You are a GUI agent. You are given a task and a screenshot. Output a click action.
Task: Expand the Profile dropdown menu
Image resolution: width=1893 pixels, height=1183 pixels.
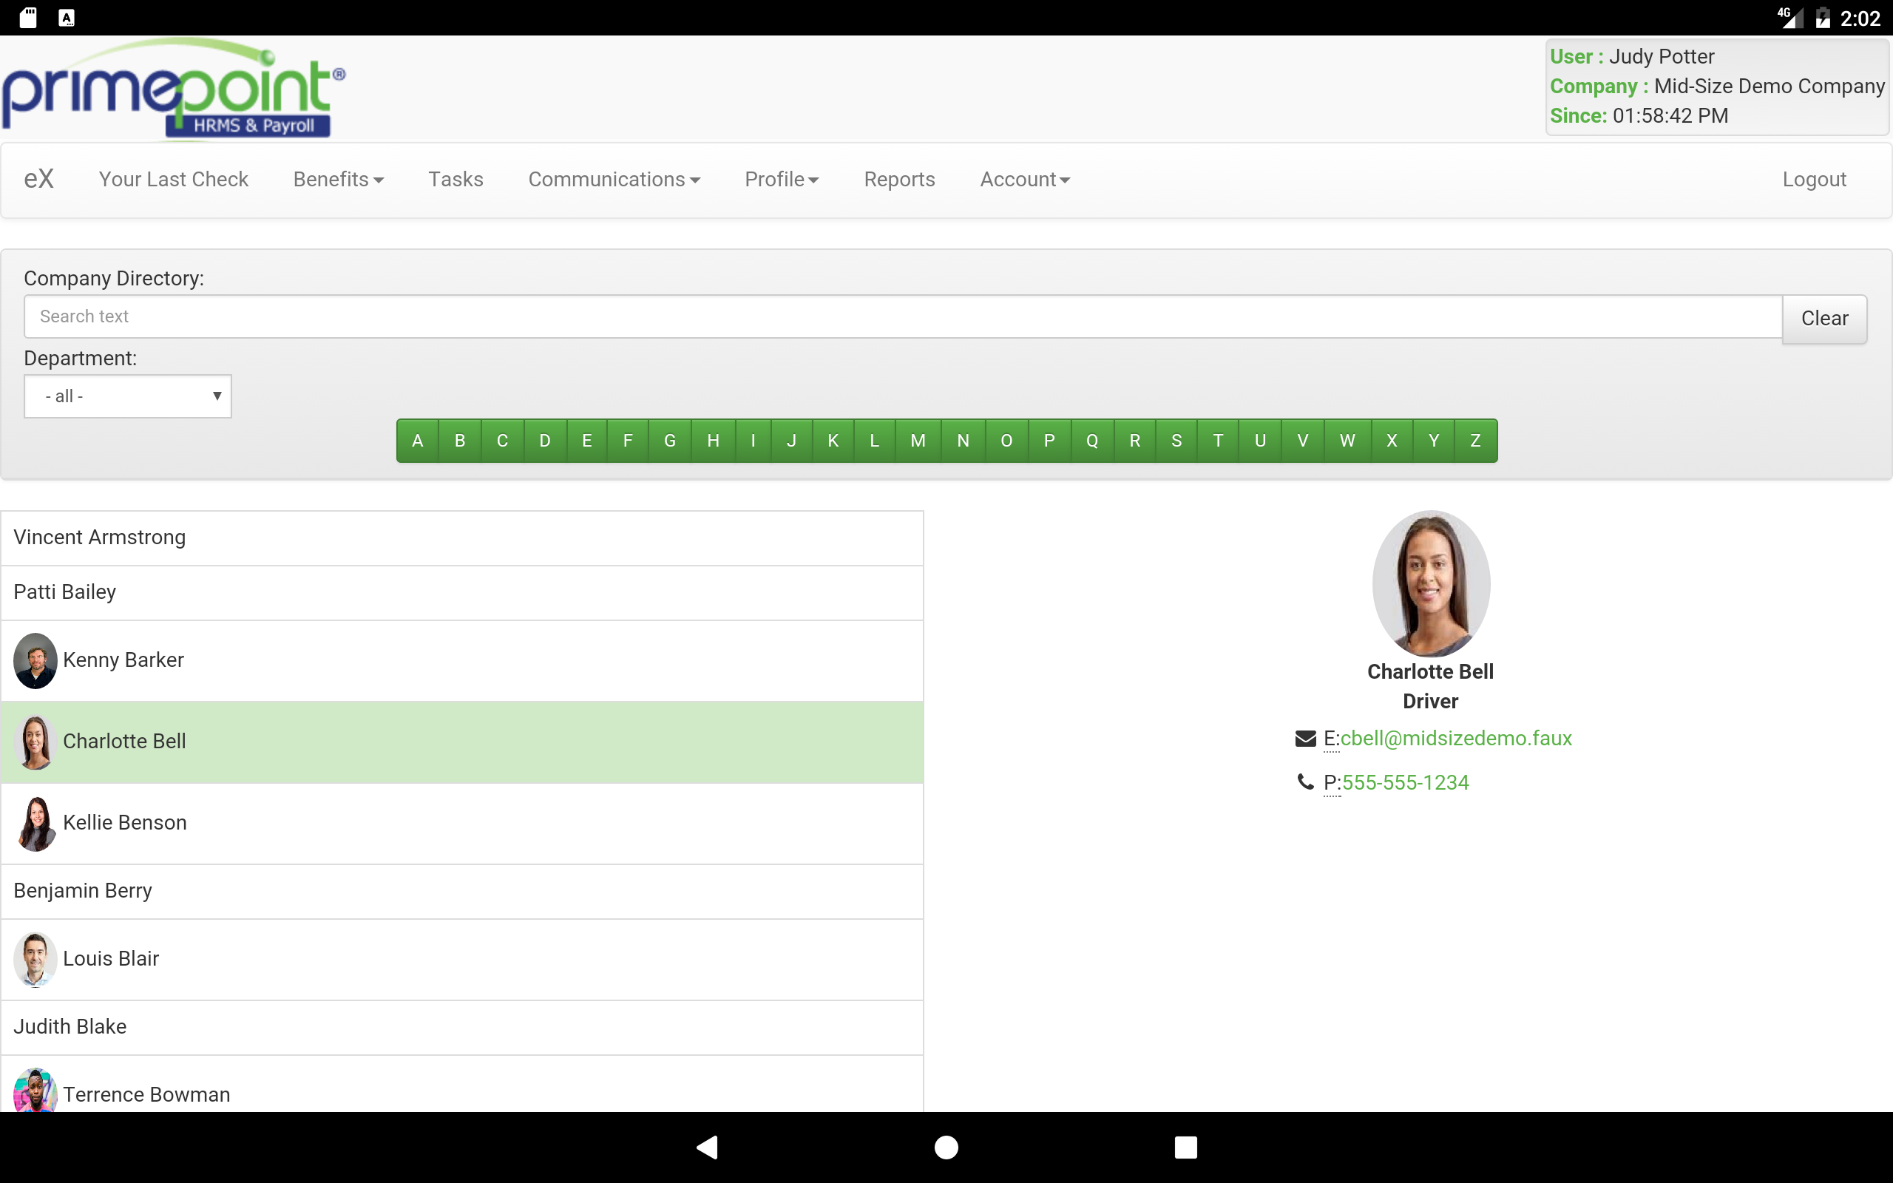coord(782,179)
